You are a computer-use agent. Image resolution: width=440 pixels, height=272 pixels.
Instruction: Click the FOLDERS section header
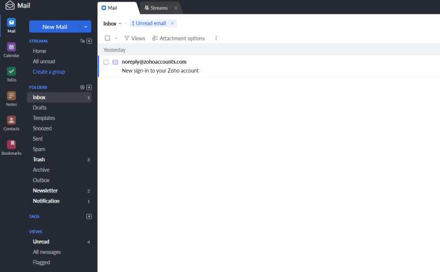pyautogui.click(x=38, y=87)
